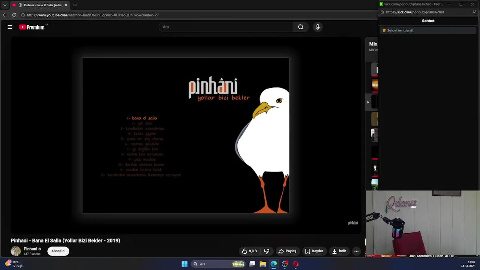Image resolution: width=480 pixels, height=270 pixels.
Task: Open the more actions three-dot menu
Action: [356, 251]
